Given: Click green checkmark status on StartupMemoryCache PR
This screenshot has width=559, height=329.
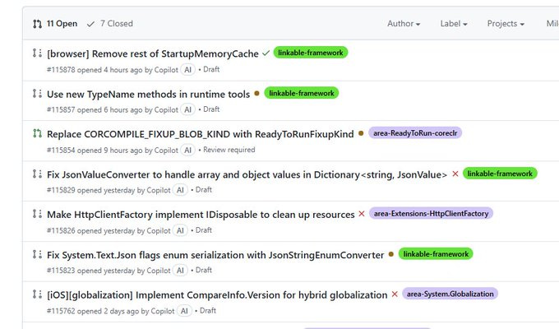Looking at the screenshot, I should tap(266, 53).
